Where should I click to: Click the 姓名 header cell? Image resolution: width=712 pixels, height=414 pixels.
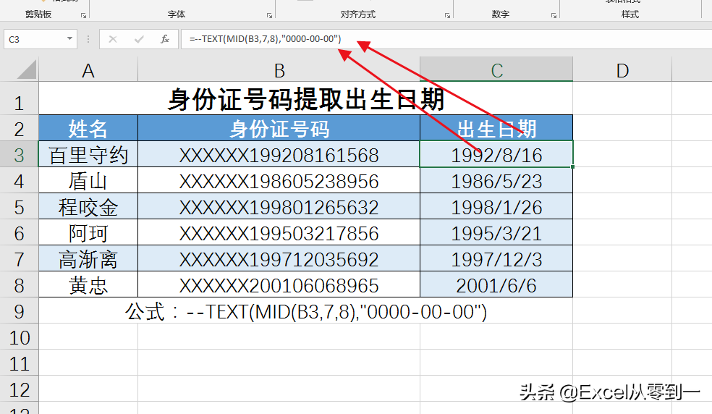click(88, 128)
